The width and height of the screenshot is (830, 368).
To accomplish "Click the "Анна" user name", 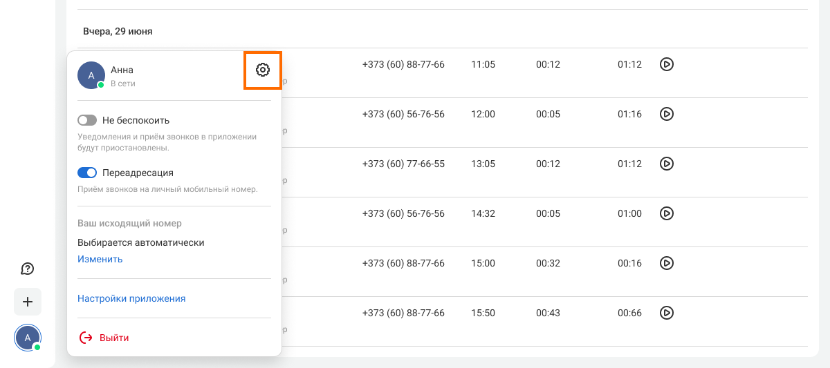I will [x=122, y=70].
